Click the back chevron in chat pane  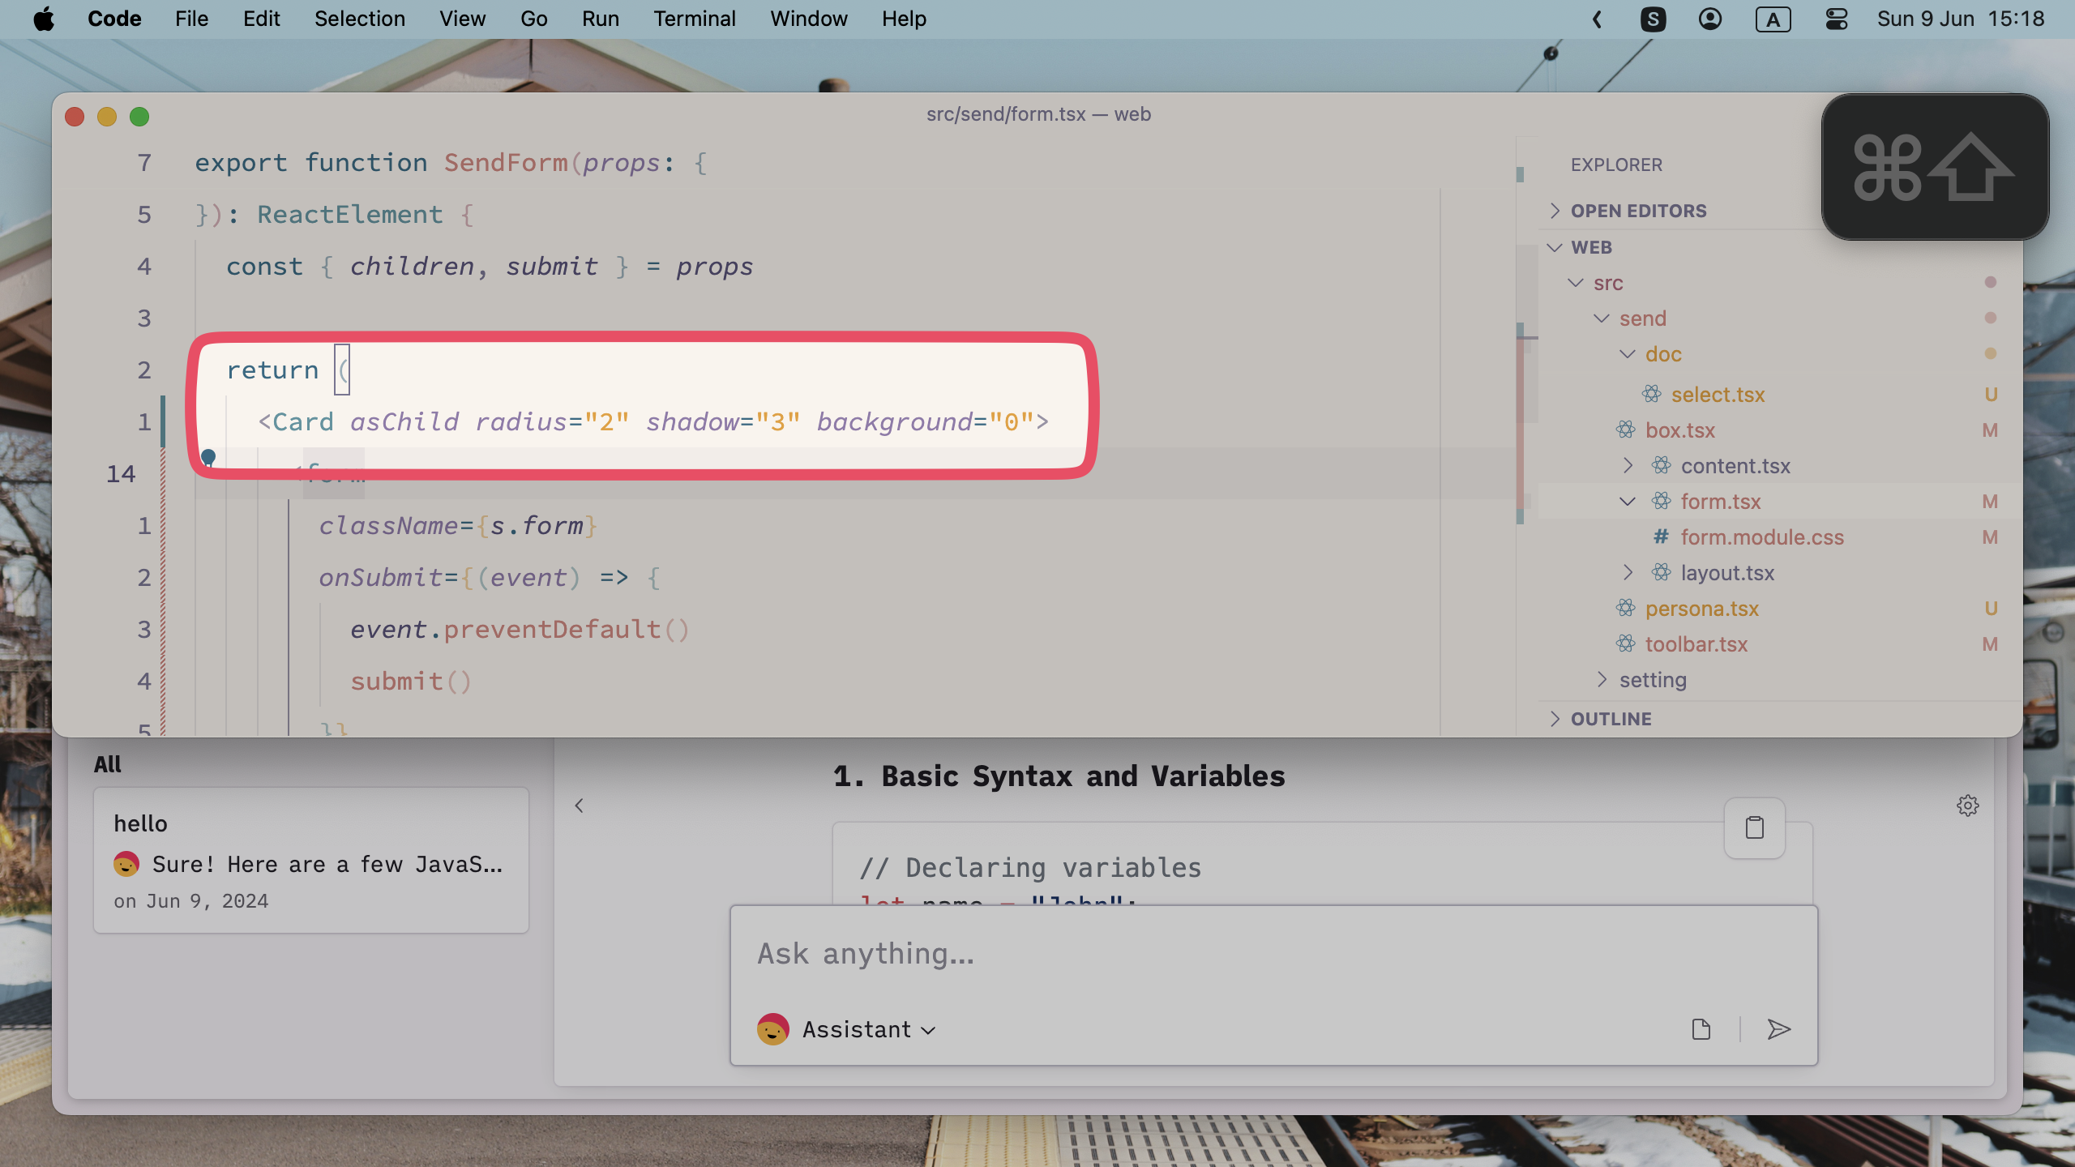tap(579, 806)
